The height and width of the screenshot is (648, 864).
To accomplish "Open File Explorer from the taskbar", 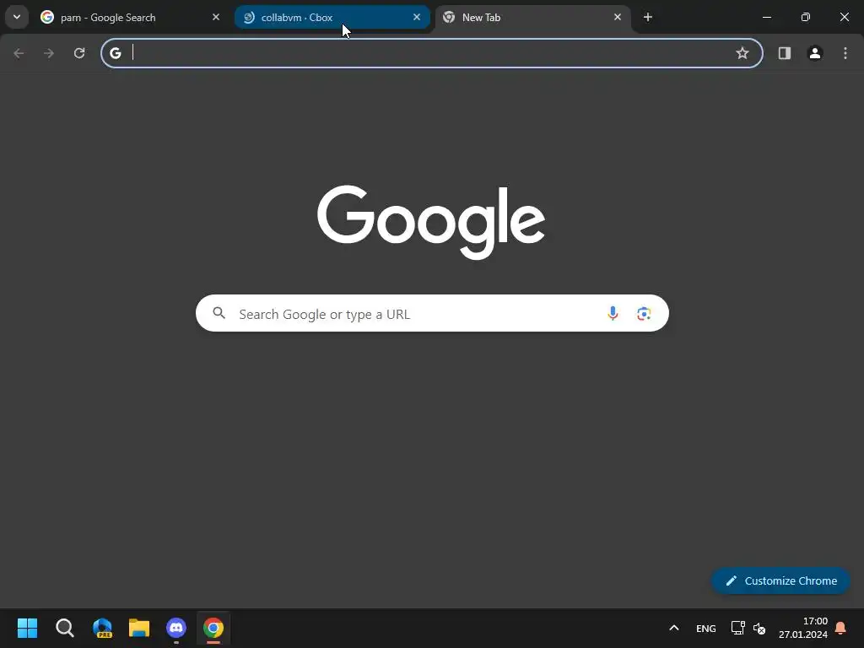I will coord(139,628).
